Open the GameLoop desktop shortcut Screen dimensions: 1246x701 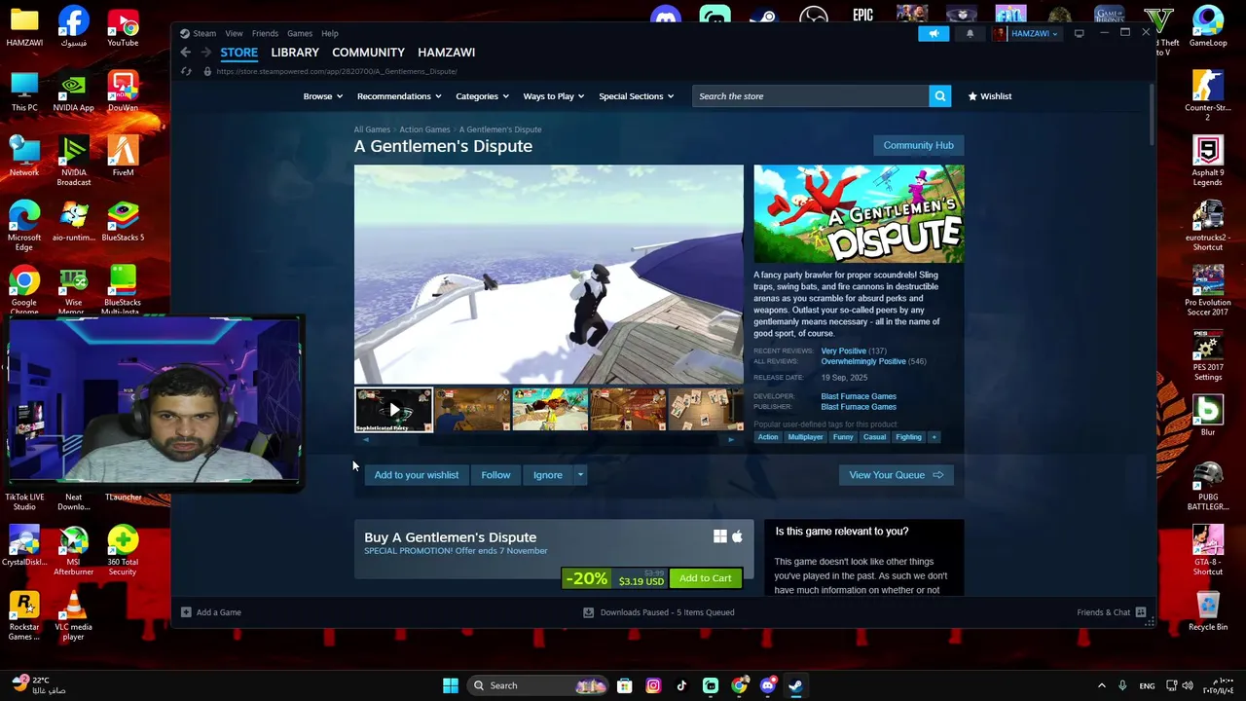point(1208,26)
